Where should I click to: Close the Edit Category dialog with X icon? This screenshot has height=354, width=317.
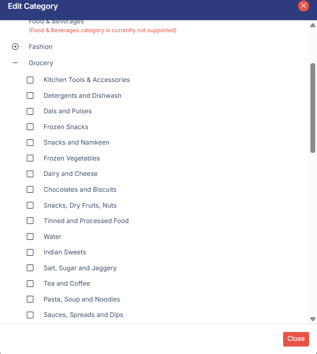303,6
